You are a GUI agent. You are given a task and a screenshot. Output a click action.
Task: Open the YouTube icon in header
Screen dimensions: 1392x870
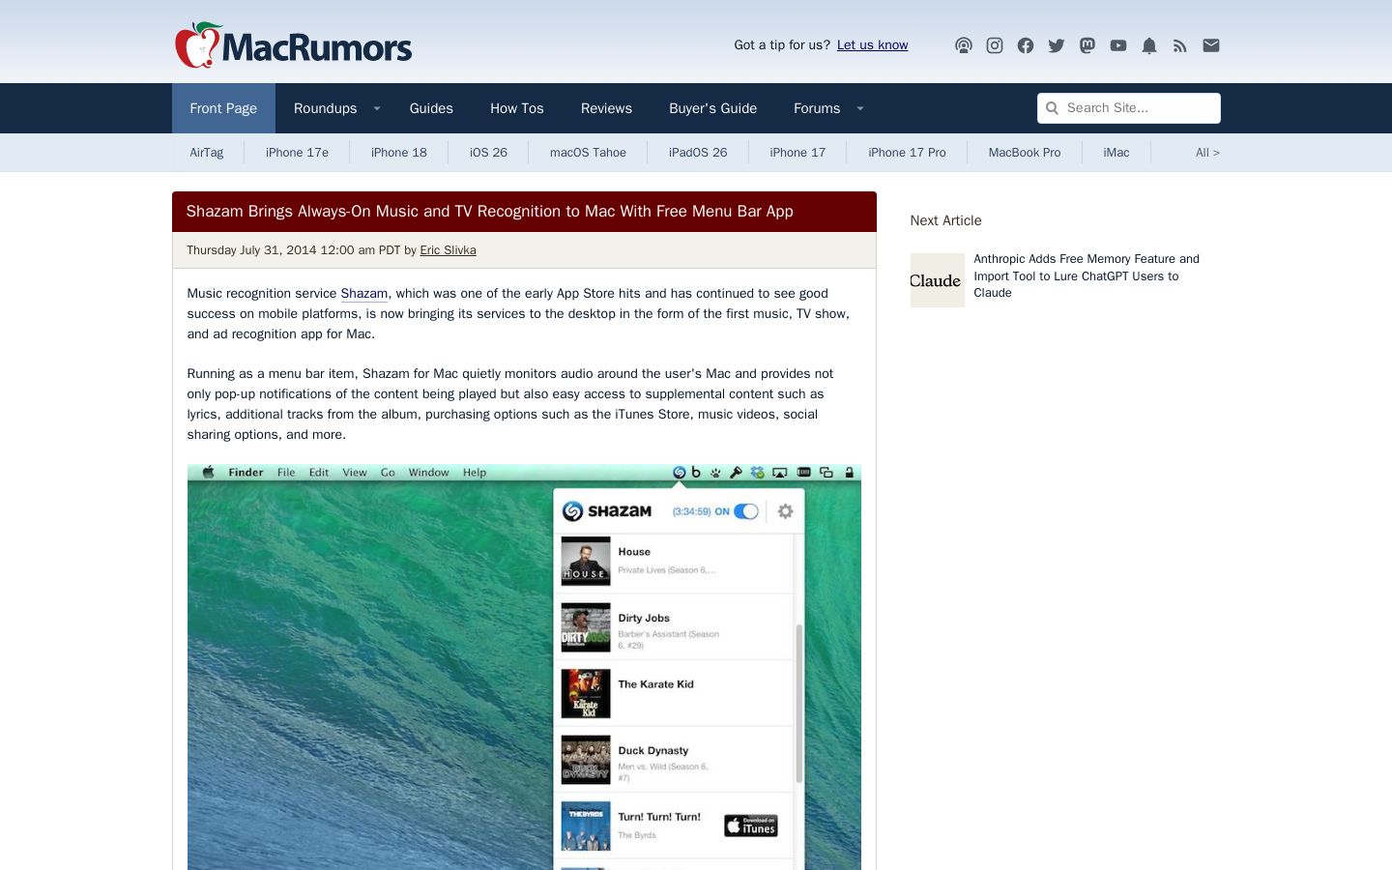[x=1118, y=45]
